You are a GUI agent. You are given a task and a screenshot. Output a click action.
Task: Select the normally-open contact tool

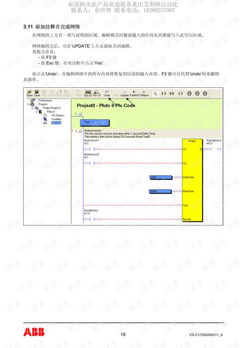(164, 94)
